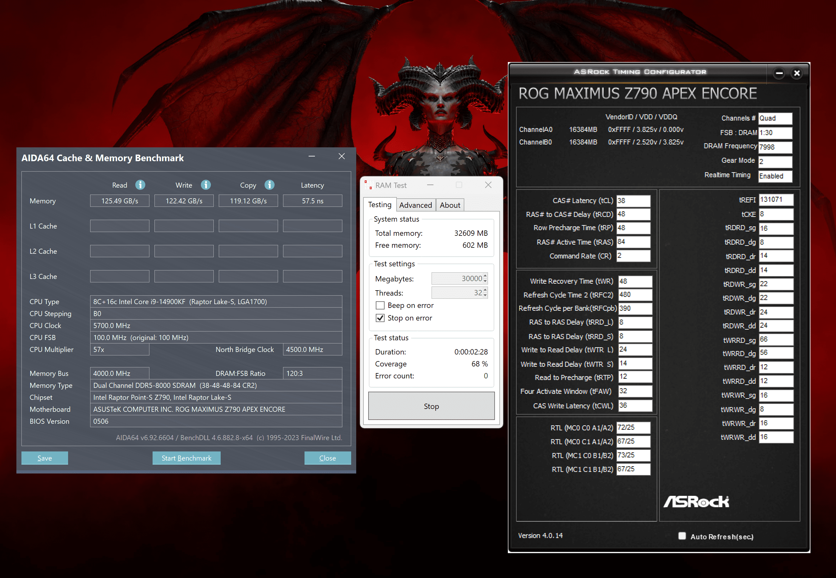This screenshot has width=836, height=578.
Task: Click the Read to Precharge (tRTP) field
Action: [635, 377]
